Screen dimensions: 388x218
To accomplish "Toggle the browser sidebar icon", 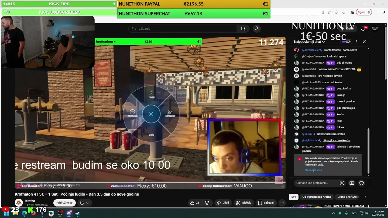I will point(383,12).
